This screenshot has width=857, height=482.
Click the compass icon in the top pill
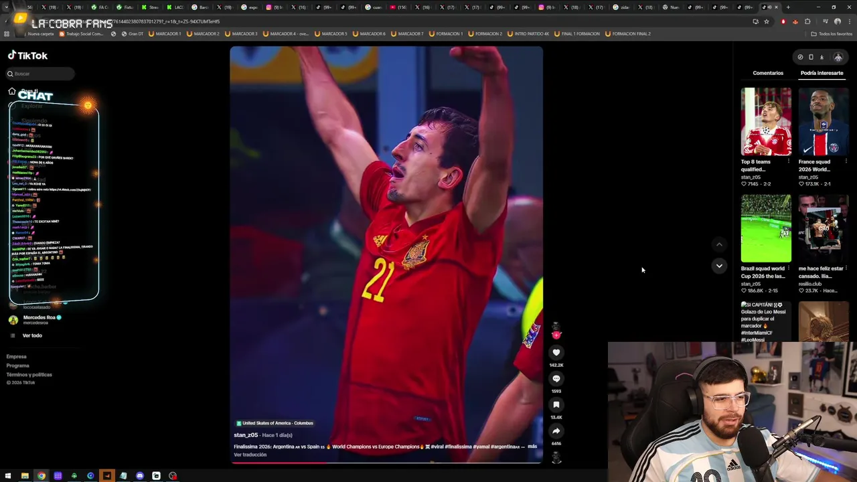click(x=800, y=57)
